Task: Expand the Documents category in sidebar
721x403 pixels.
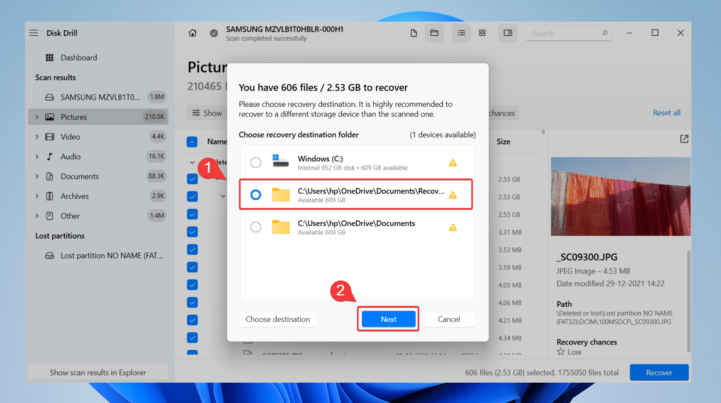Action: [x=37, y=176]
